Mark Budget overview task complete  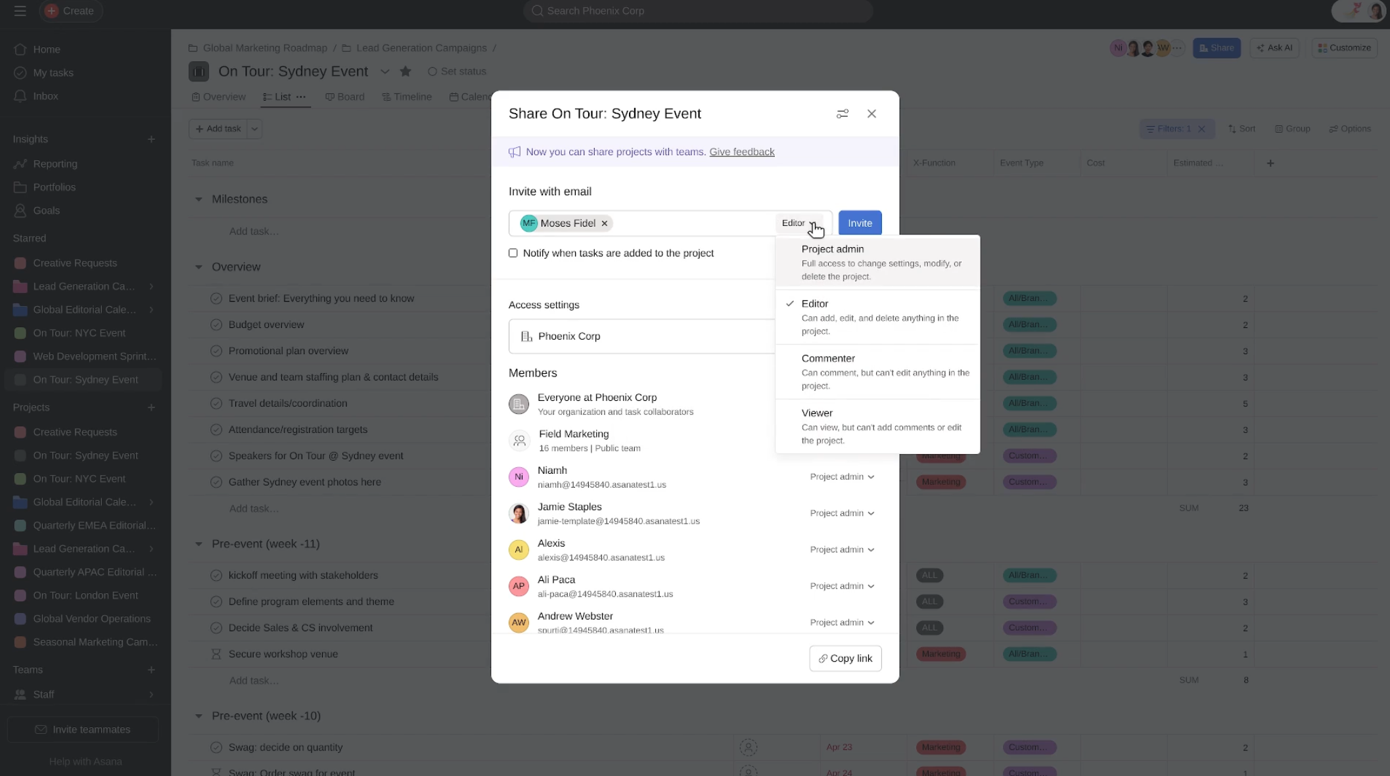217,324
